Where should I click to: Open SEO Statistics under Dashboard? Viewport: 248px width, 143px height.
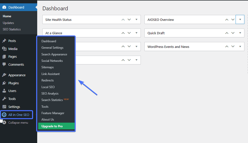12,29
